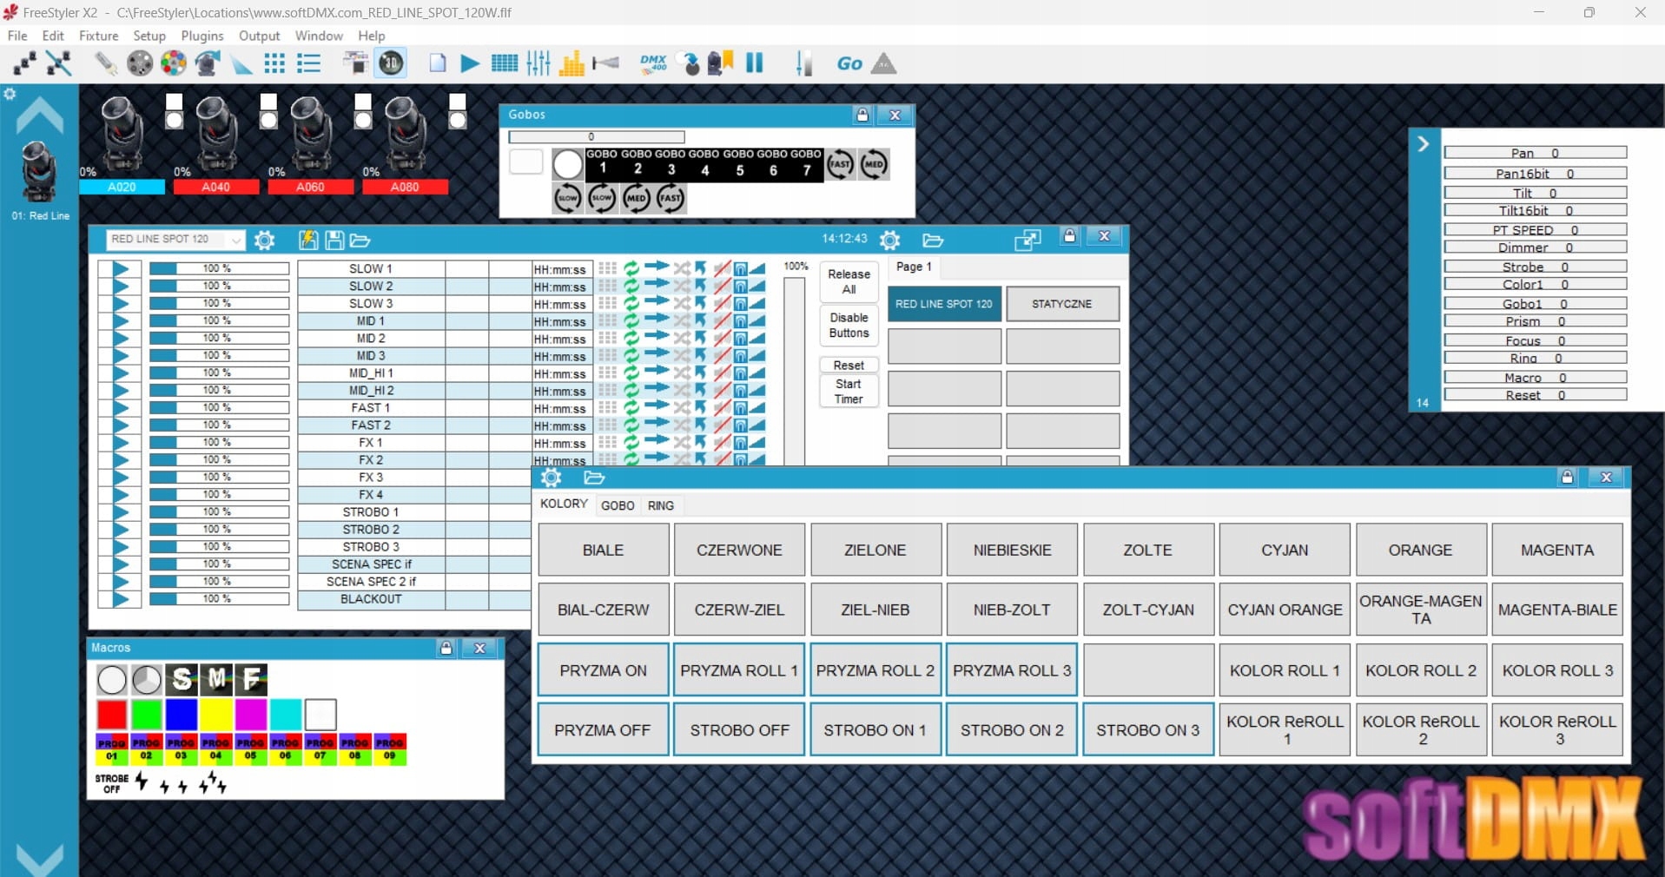Click the STROBO ON 3 button
The image size is (1665, 877).
pos(1148,730)
